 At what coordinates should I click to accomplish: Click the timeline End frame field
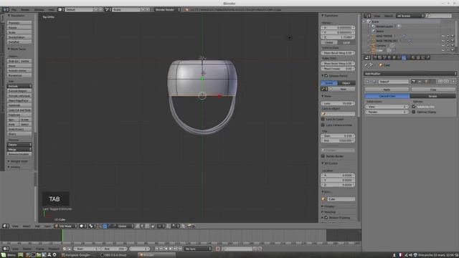coord(114,249)
